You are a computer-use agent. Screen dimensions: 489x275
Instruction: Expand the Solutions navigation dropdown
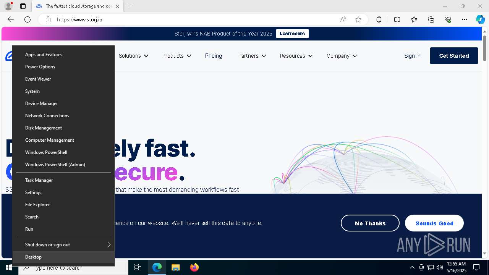[x=133, y=56]
